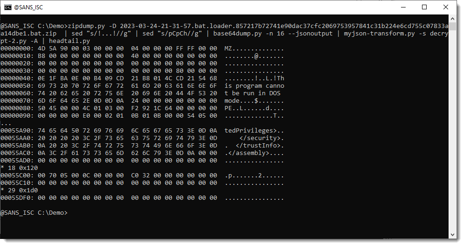The image size is (464, 246).
Task: Click the MZ ASCII header text
Action: click(x=229, y=49)
